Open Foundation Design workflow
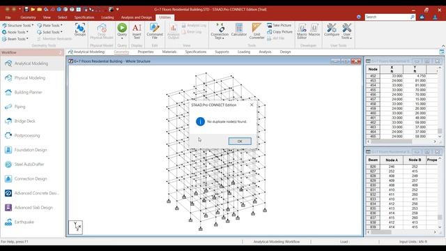The width and height of the screenshot is (446, 251). [32, 150]
